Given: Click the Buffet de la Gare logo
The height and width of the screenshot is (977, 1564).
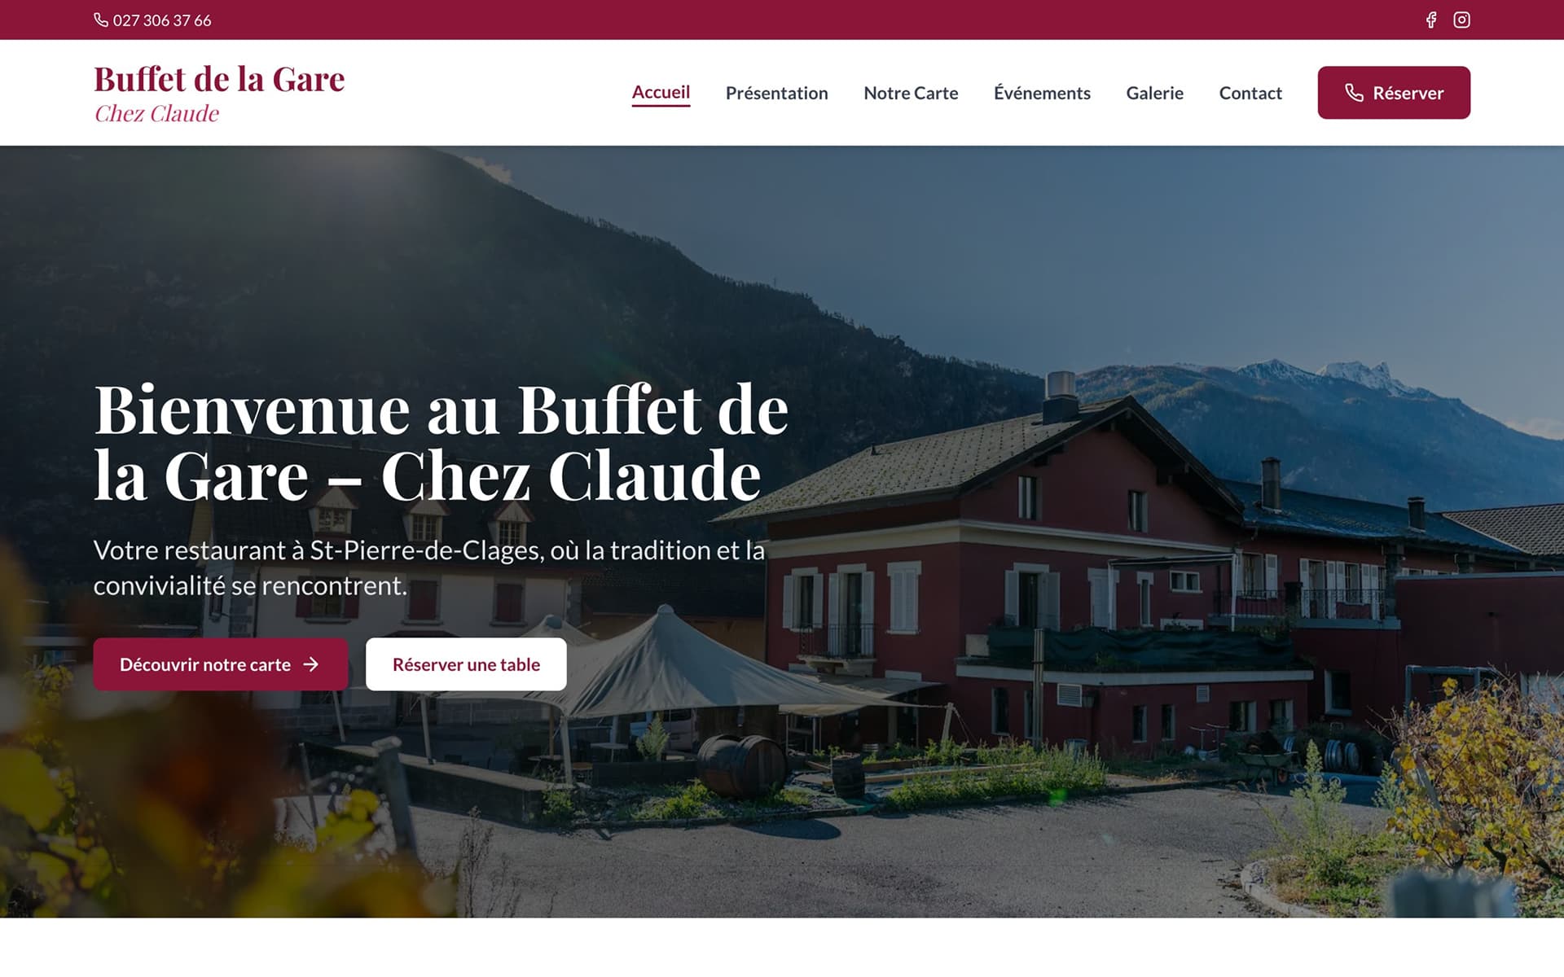Looking at the screenshot, I should [219, 80].
